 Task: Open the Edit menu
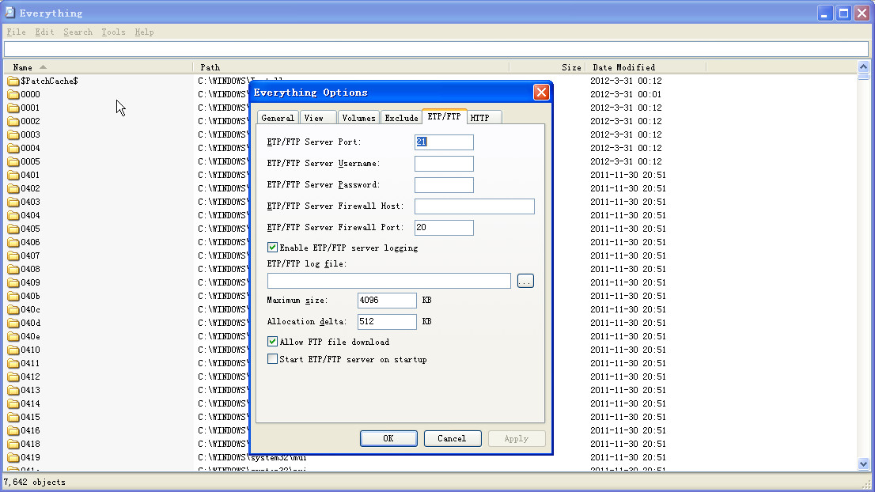pyautogui.click(x=44, y=32)
